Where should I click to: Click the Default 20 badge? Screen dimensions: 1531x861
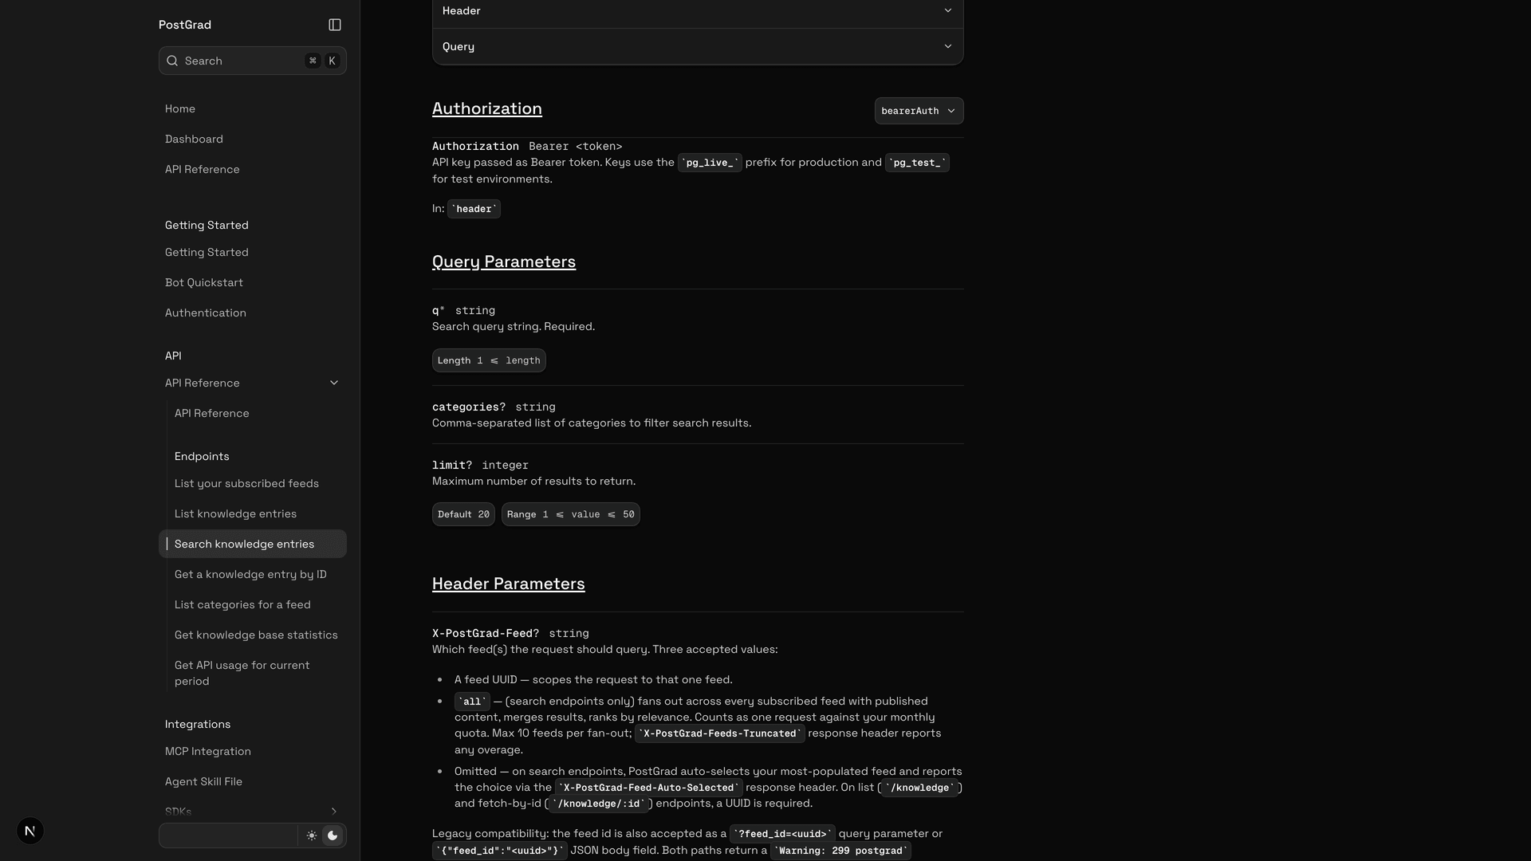463,514
